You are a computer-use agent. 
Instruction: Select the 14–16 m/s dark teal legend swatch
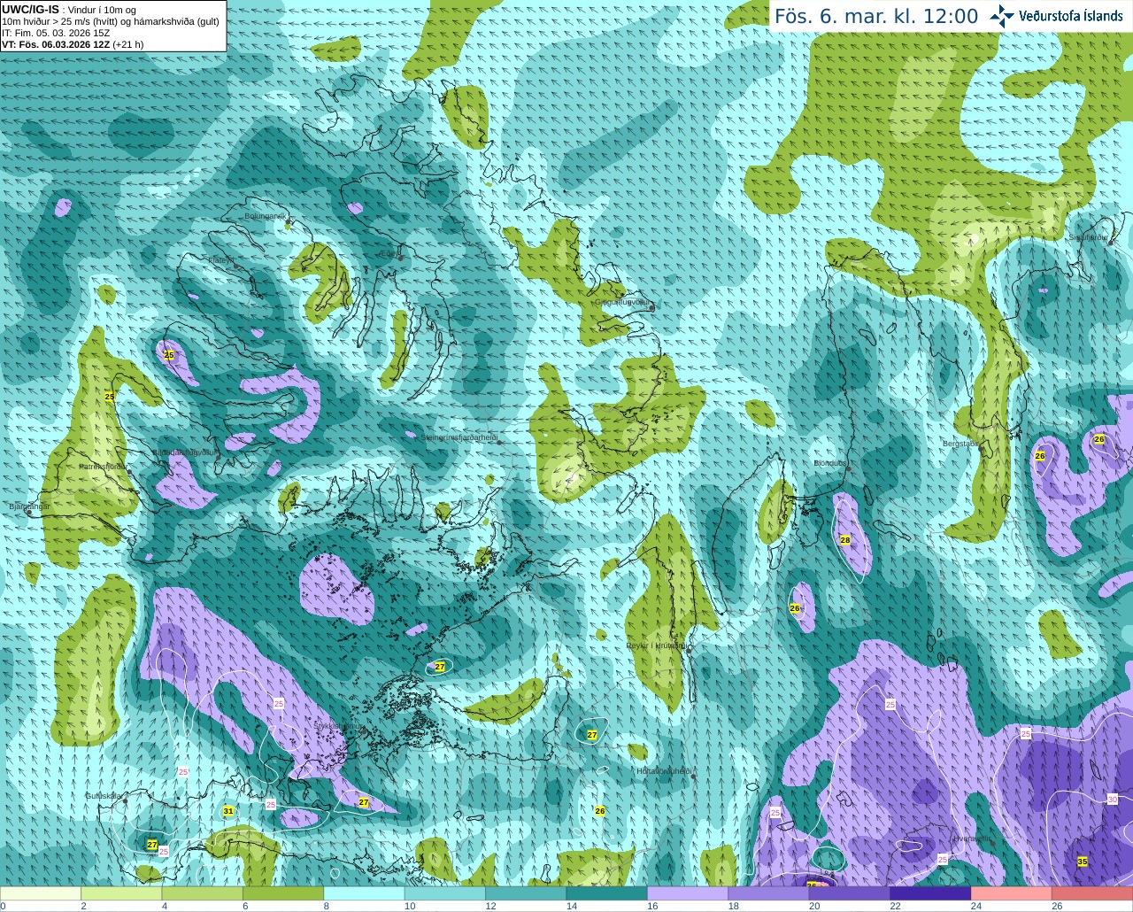click(607, 893)
